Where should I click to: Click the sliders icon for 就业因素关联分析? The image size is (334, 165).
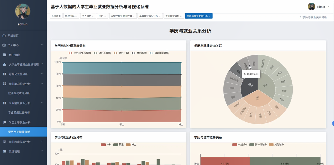coord(5,142)
